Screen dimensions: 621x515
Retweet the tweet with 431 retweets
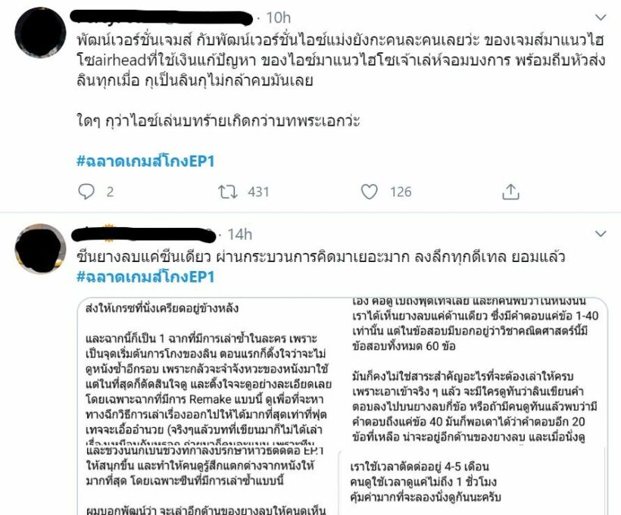tap(228, 192)
